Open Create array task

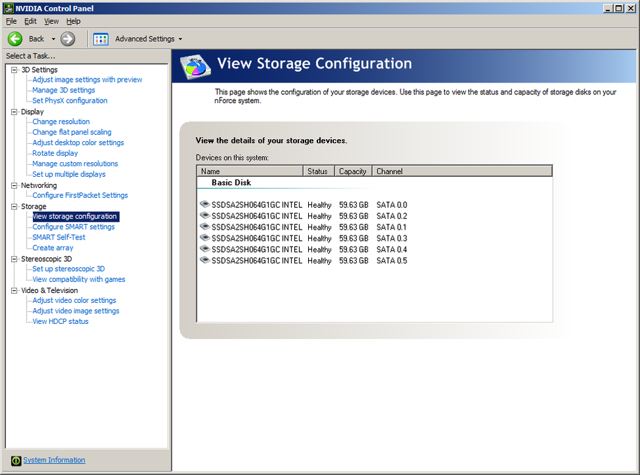[53, 248]
